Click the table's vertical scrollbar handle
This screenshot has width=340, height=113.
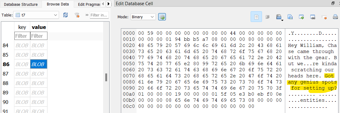pos(106,77)
